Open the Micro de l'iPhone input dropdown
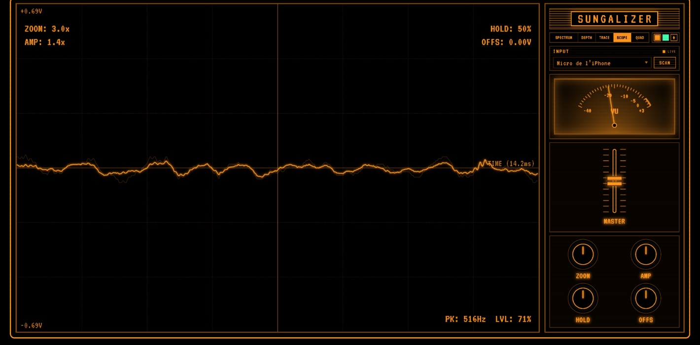 tap(602, 63)
